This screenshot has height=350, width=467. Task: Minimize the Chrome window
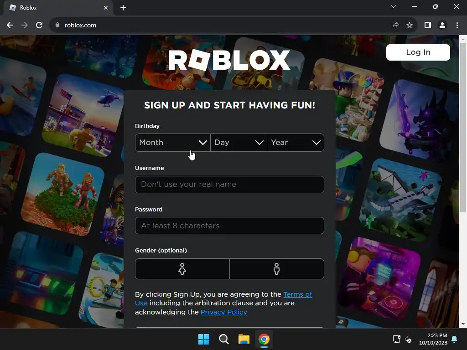click(x=414, y=6)
